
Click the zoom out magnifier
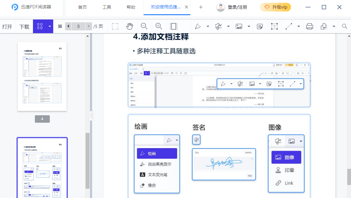tap(144, 26)
